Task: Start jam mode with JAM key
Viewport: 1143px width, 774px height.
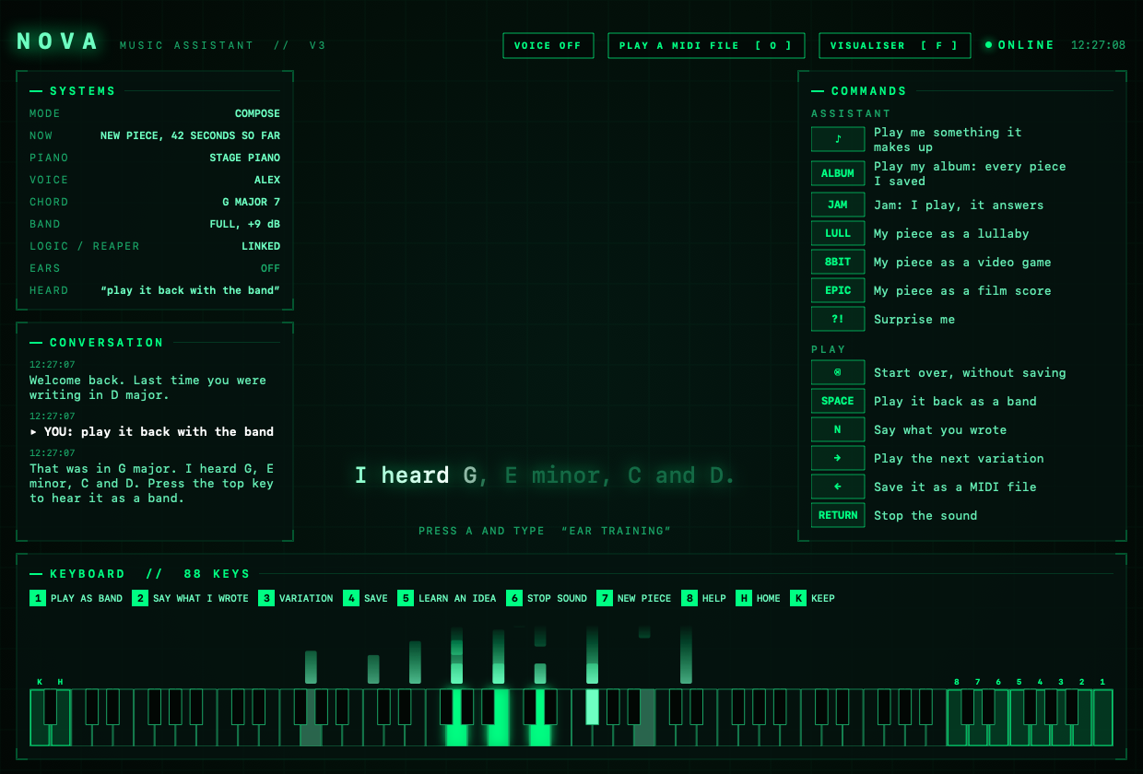Action: (x=838, y=205)
